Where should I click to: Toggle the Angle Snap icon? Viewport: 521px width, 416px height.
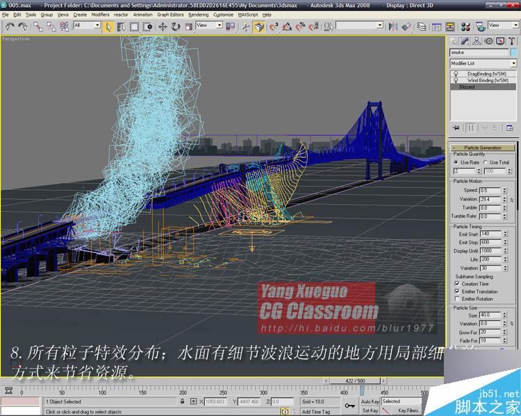(x=287, y=27)
